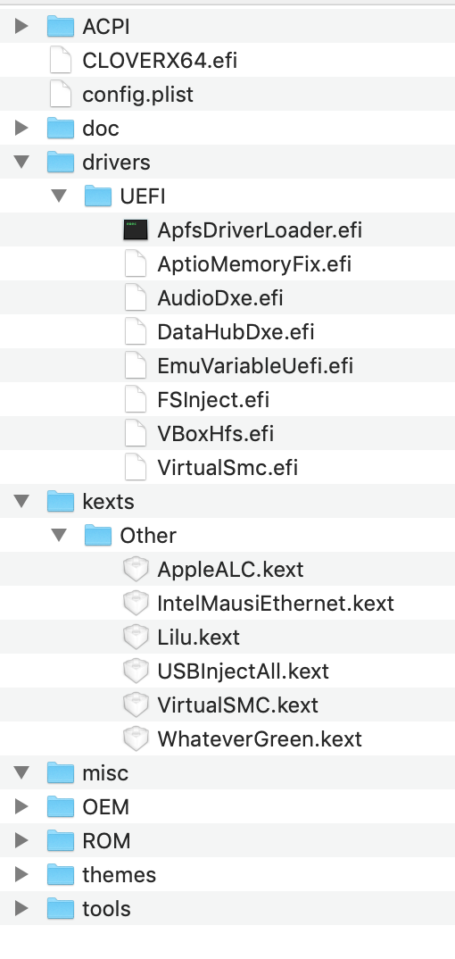455x959 pixels.
Task: Select the VirtualSmc.efi file name
Action: click(227, 468)
